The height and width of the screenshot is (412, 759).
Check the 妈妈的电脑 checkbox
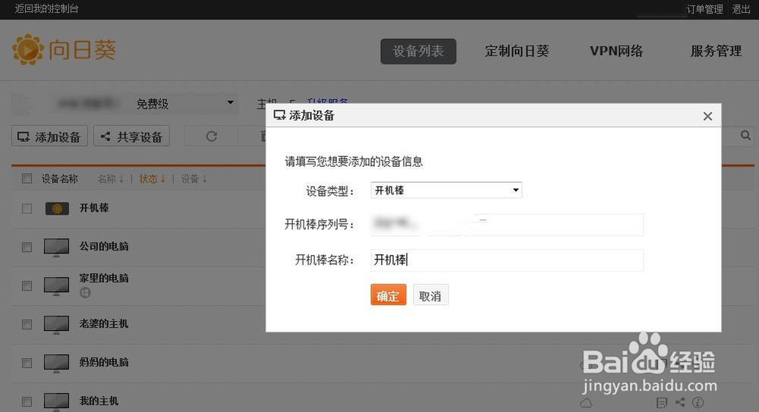(27, 363)
